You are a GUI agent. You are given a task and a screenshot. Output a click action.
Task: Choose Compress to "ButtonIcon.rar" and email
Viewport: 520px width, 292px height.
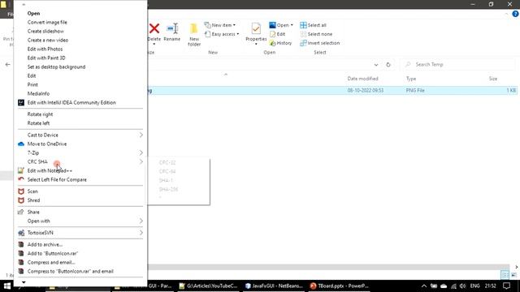(x=80, y=272)
